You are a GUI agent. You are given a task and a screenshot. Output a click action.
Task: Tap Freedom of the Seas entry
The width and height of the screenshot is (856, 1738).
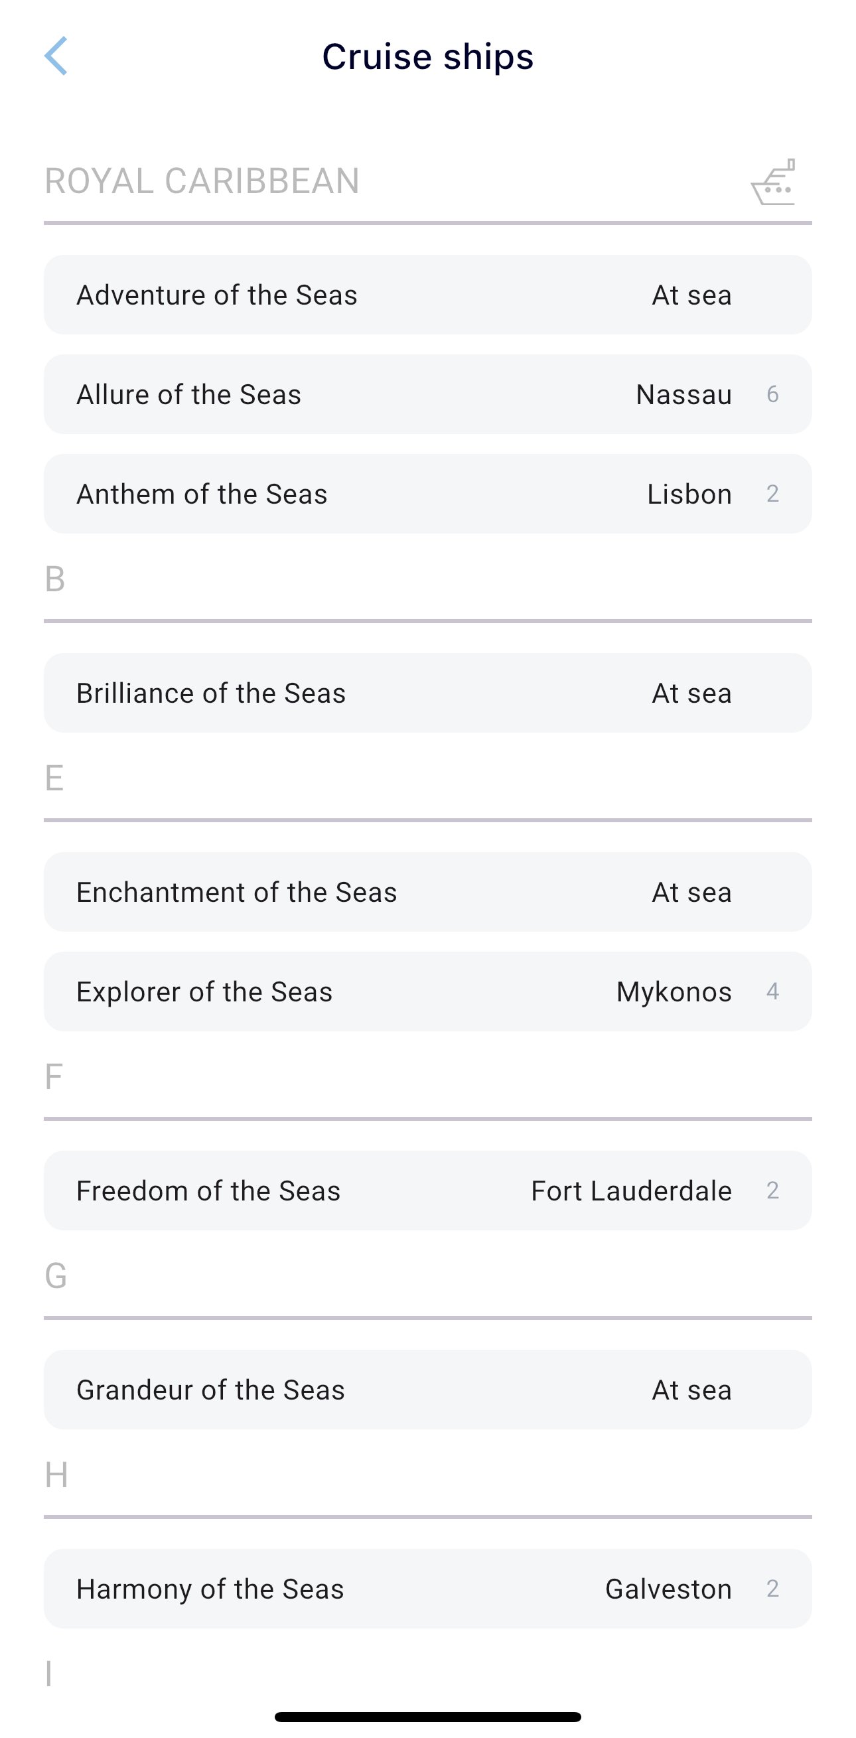point(208,1191)
